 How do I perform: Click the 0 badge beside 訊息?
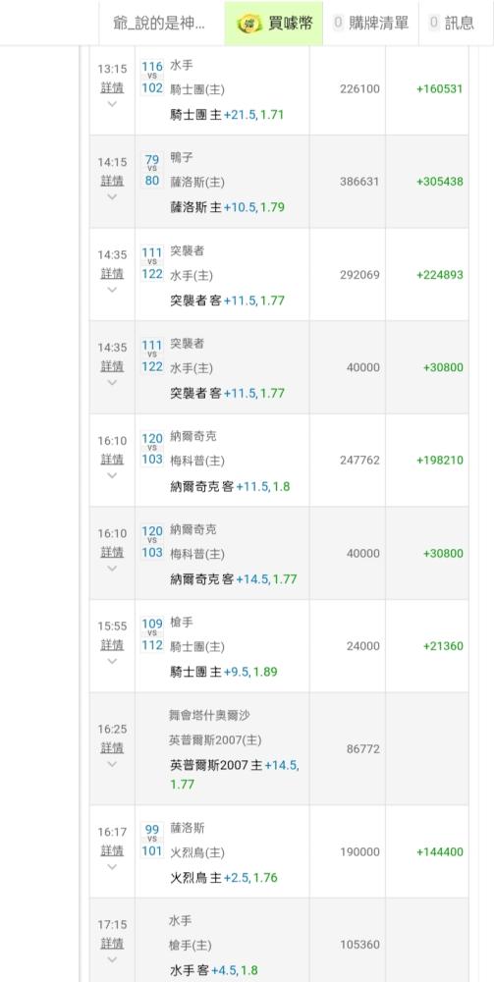click(434, 24)
